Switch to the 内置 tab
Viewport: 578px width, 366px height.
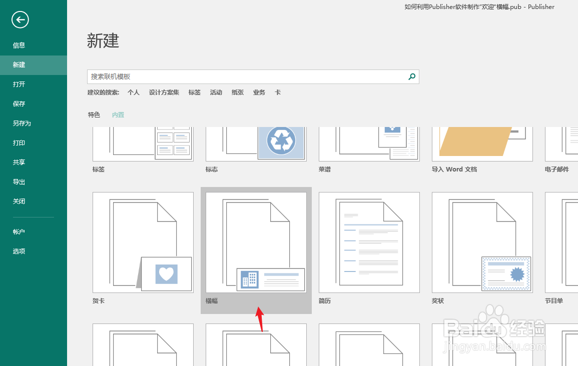(x=118, y=114)
